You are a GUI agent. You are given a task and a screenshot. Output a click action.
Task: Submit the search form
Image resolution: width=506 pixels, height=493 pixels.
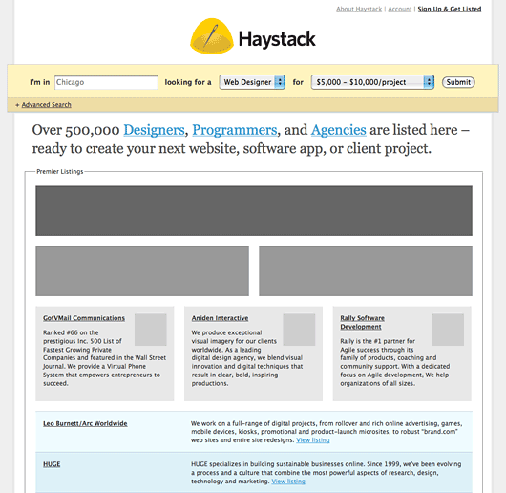(x=458, y=82)
